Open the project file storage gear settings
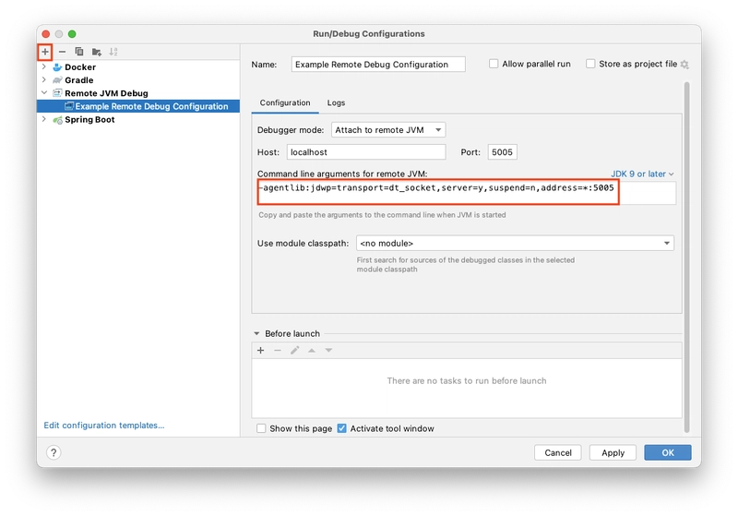The height and width of the screenshot is (516, 738). tap(684, 65)
